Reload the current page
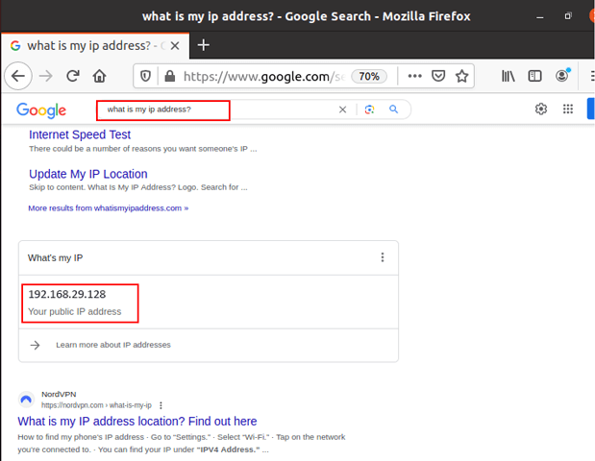This screenshot has height=461, width=595. pyautogui.click(x=73, y=76)
